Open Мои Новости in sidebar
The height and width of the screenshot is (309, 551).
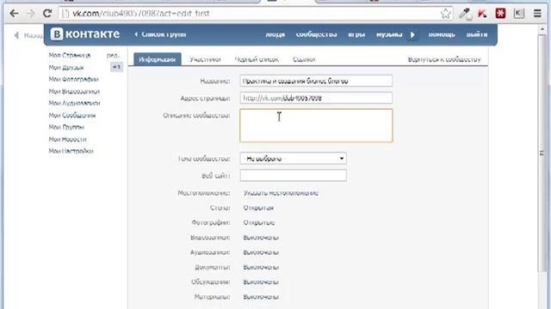[x=67, y=139]
